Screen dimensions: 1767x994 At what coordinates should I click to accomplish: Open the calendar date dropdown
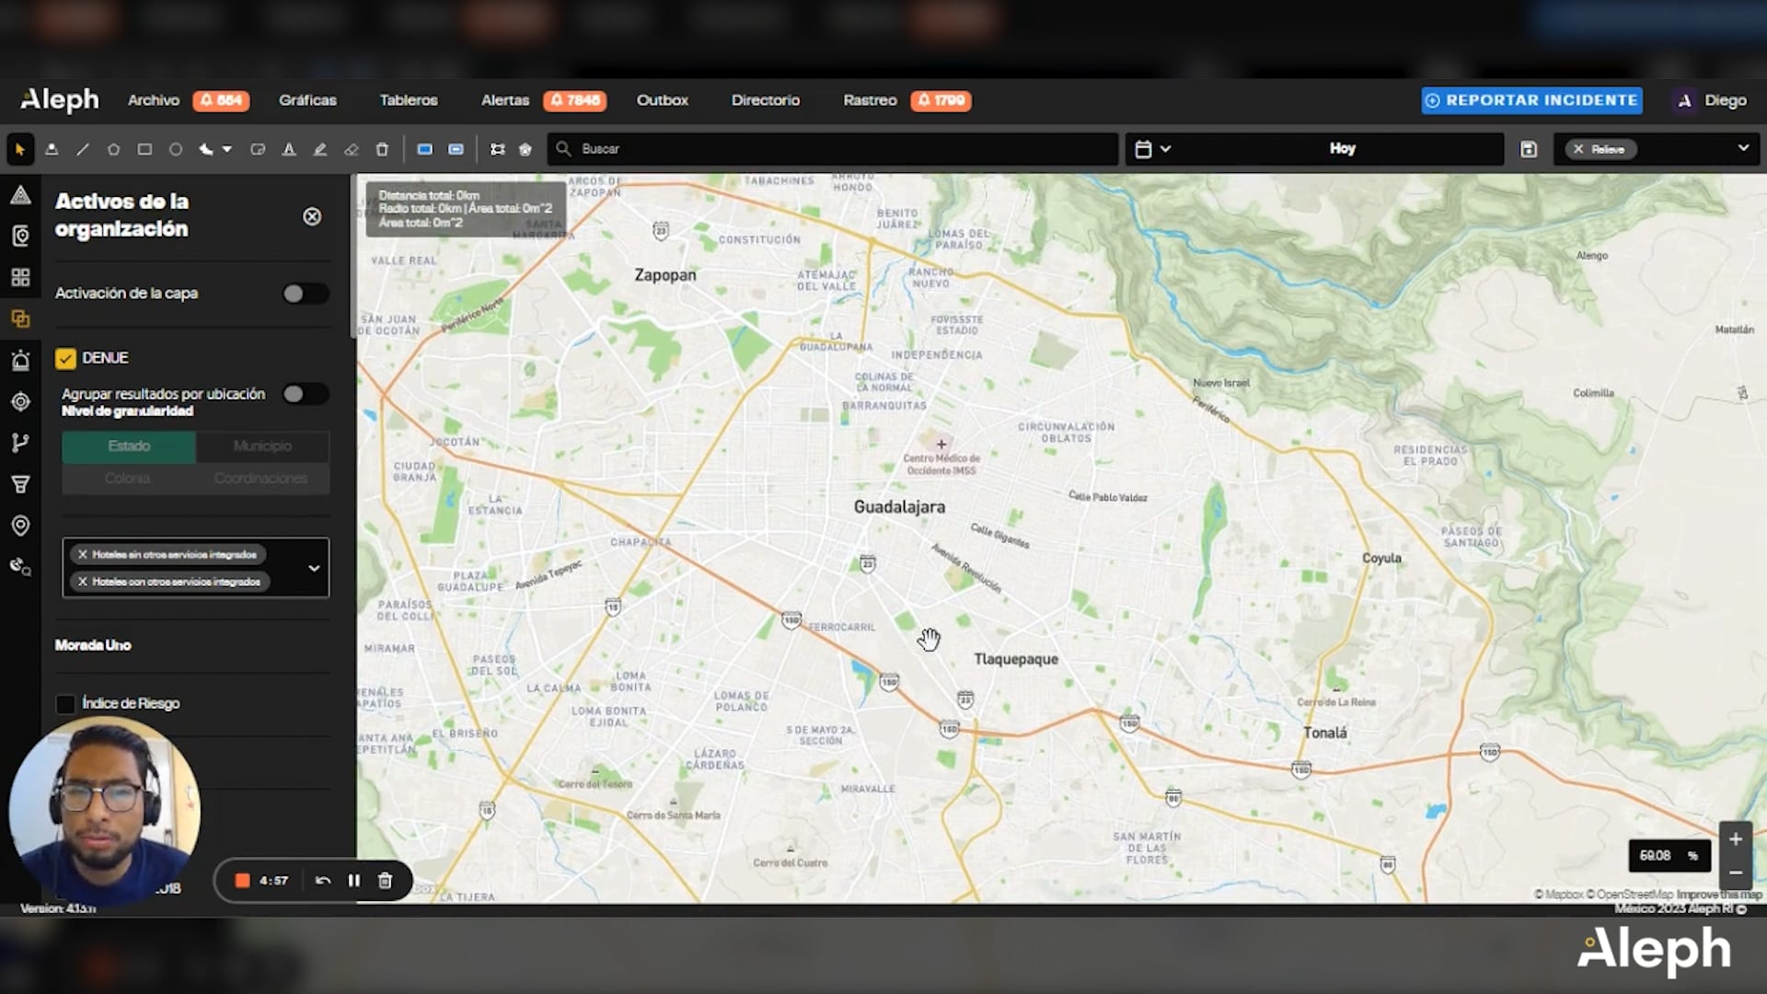point(1152,149)
